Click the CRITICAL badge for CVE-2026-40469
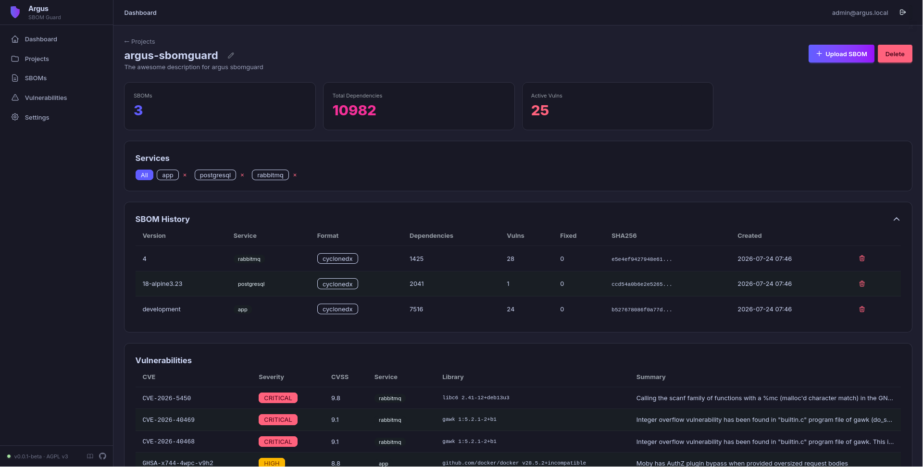923x467 pixels. pos(278,420)
